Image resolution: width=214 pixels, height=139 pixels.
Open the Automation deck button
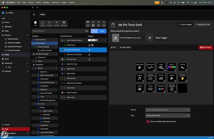click(150, 67)
